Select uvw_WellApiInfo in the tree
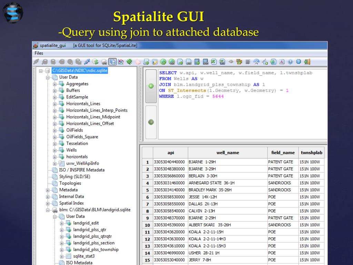The width and height of the screenshot is (353, 265). tap(83, 163)
